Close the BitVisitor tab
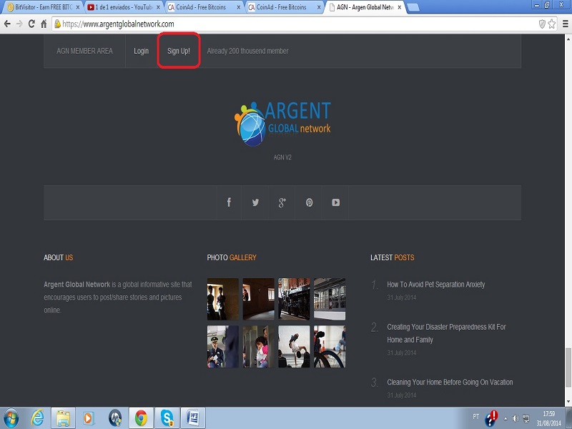 point(78,7)
